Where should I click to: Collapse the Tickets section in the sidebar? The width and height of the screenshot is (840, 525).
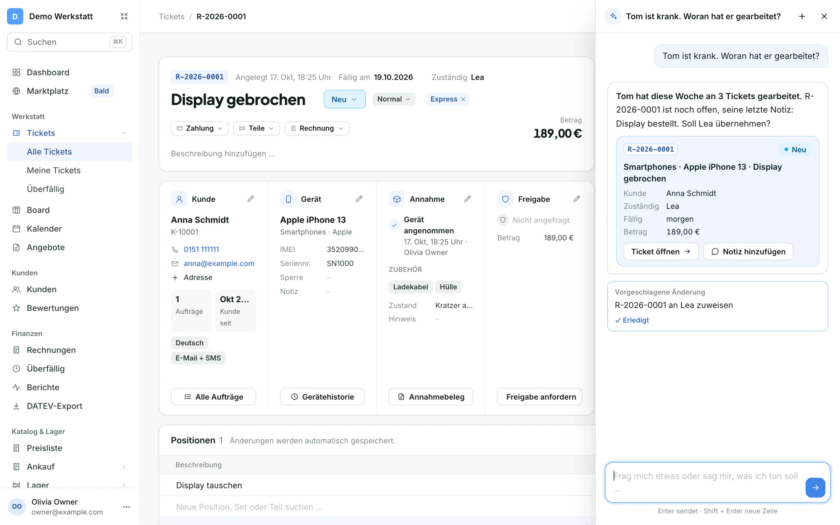(124, 133)
